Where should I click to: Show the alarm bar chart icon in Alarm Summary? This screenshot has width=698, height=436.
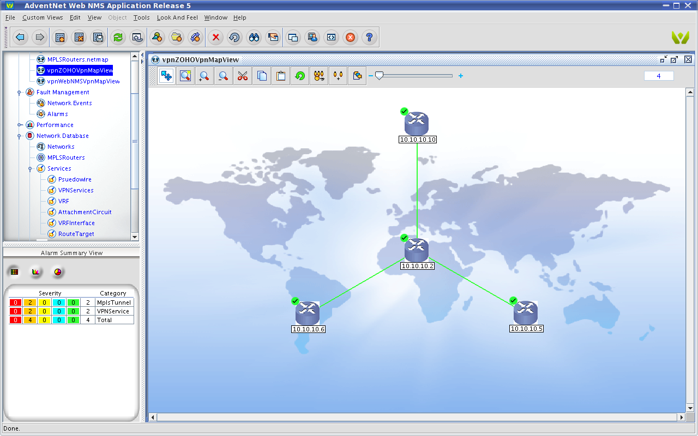36,271
